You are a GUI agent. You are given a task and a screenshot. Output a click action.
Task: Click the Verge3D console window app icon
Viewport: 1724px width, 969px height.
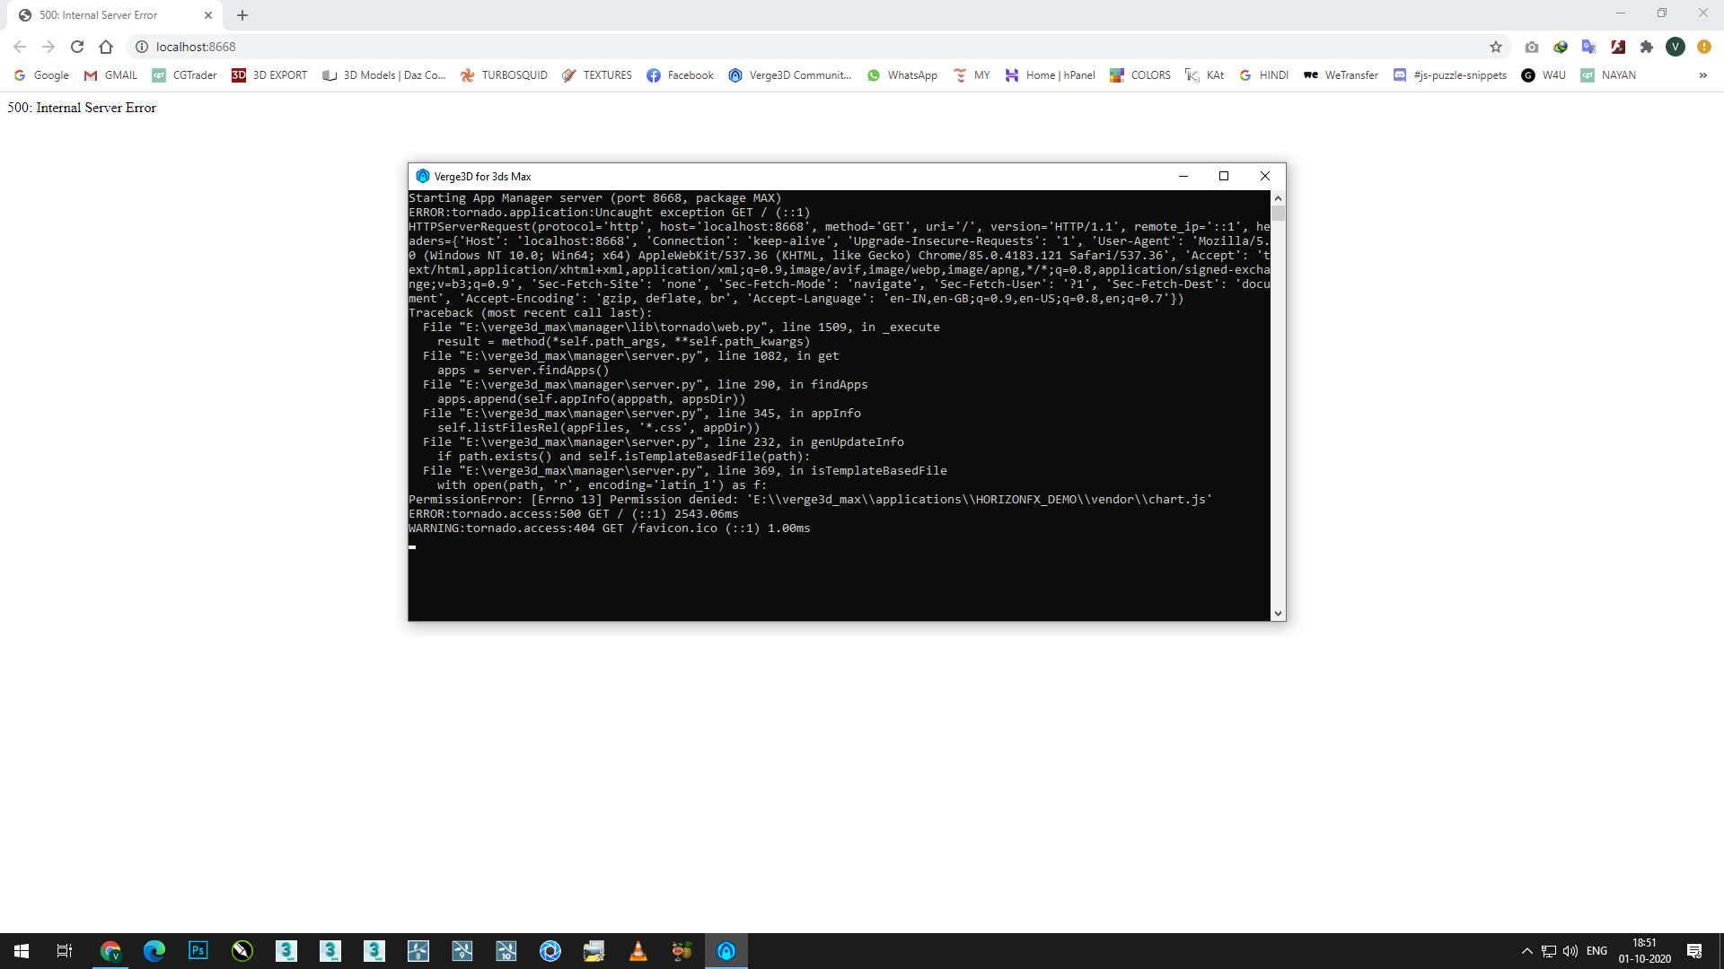[422, 176]
